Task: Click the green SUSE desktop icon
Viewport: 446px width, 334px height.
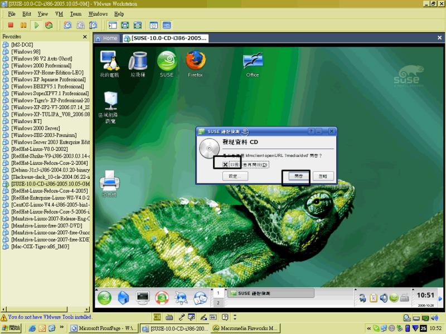Action: click(167, 62)
